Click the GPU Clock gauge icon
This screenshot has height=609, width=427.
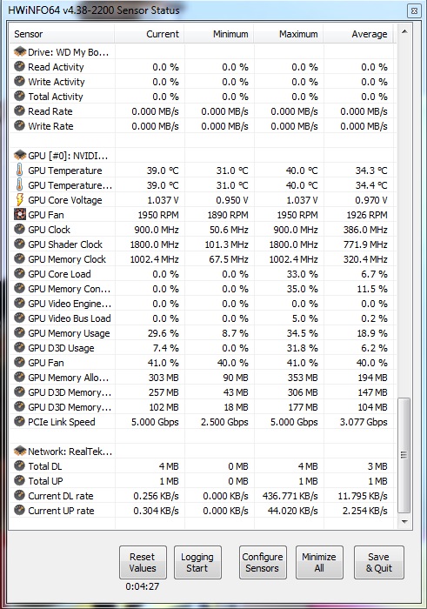tap(19, 229)
